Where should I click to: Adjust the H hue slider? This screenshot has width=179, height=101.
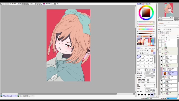point(145,29)
